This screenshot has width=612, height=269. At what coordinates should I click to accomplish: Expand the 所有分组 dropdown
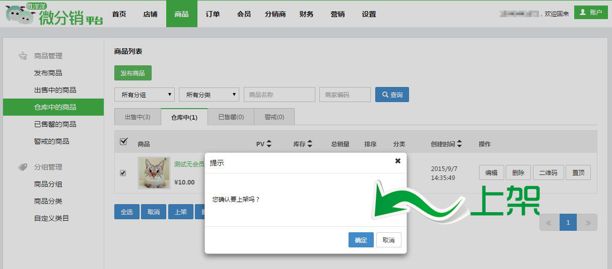(x=145, y=95)
